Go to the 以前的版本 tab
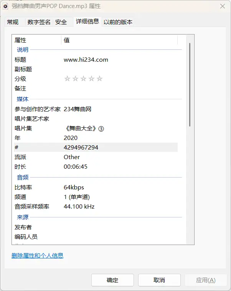This screenshot has height=291, width=231. coord(118,22)
